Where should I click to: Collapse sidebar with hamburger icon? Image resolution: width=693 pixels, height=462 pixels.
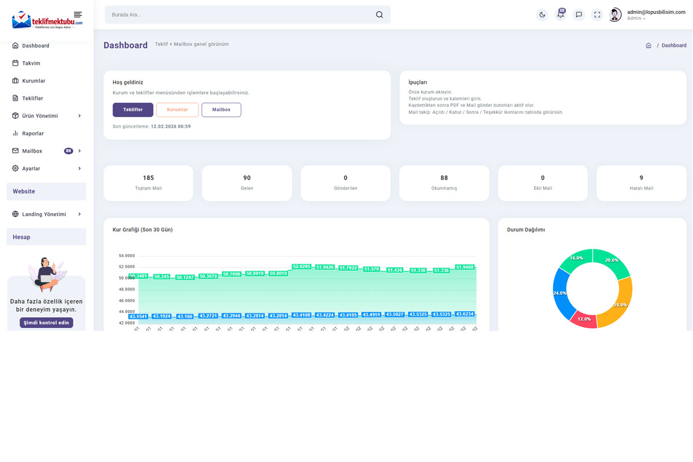pyautogui.click(x=78, y=14)
